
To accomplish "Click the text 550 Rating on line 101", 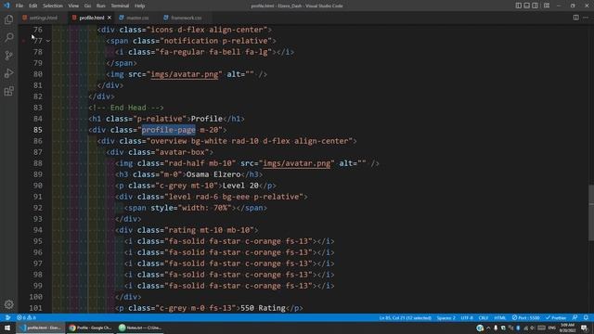I will [263, 308].
